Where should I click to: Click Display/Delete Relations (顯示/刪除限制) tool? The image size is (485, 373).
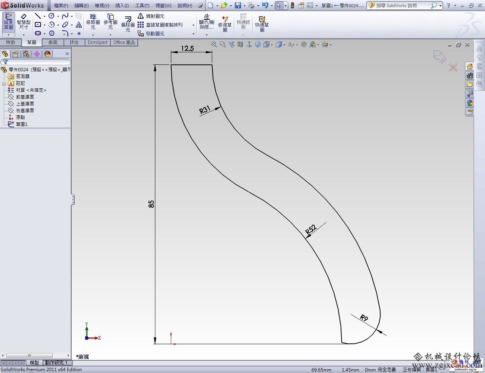[x=207, y=22]
